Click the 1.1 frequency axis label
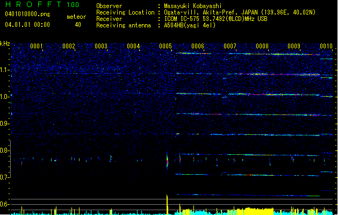 click(5, 70)
